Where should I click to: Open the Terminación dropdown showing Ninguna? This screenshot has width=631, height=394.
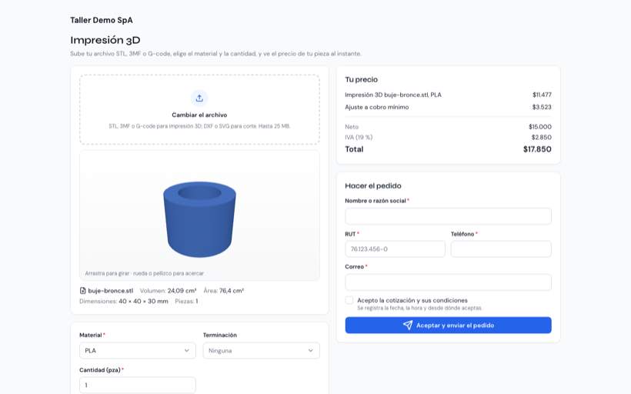click(261, 351)
